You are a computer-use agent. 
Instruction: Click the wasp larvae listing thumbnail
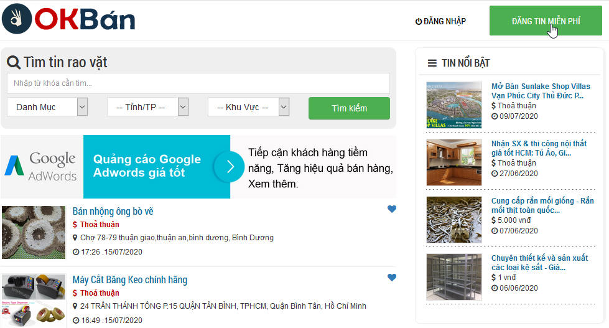(x=34, y=232)
